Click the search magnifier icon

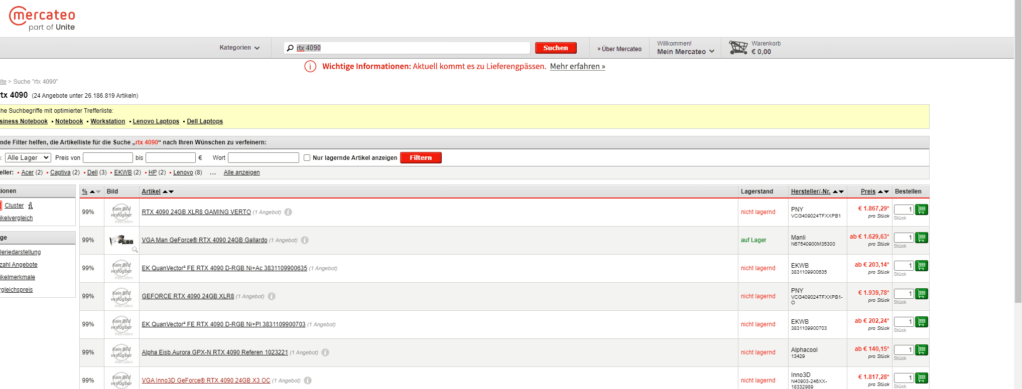(x=290, y=48)
